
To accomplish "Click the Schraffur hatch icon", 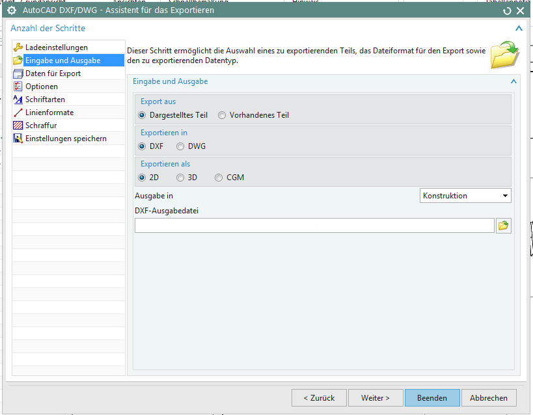I will [x=18, y=126].
